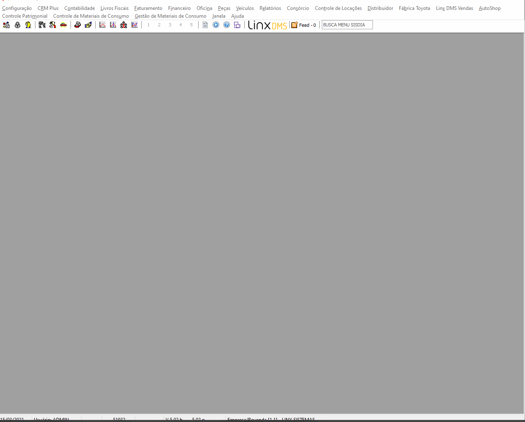Screen dimensions: 525x422
Task: Open the Linx DMS Vendas menu
Action: (x=455, y=8)
